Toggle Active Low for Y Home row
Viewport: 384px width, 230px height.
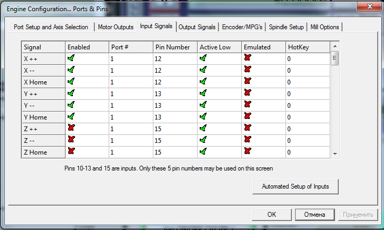203,116
